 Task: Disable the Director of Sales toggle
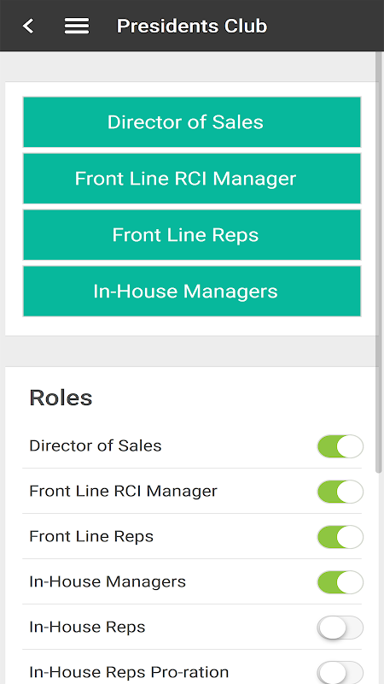click(340, 446)
